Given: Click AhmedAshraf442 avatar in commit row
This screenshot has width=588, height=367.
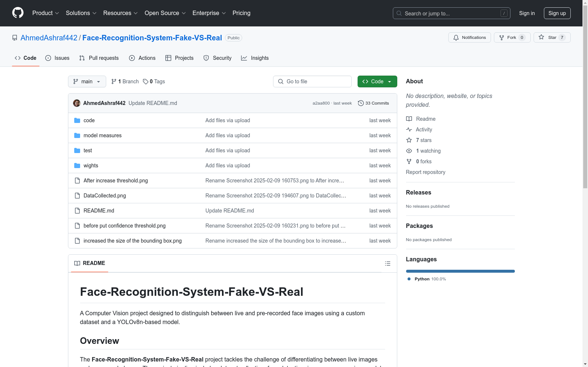Looking at the screenshot, I should (x=77, y=103).
